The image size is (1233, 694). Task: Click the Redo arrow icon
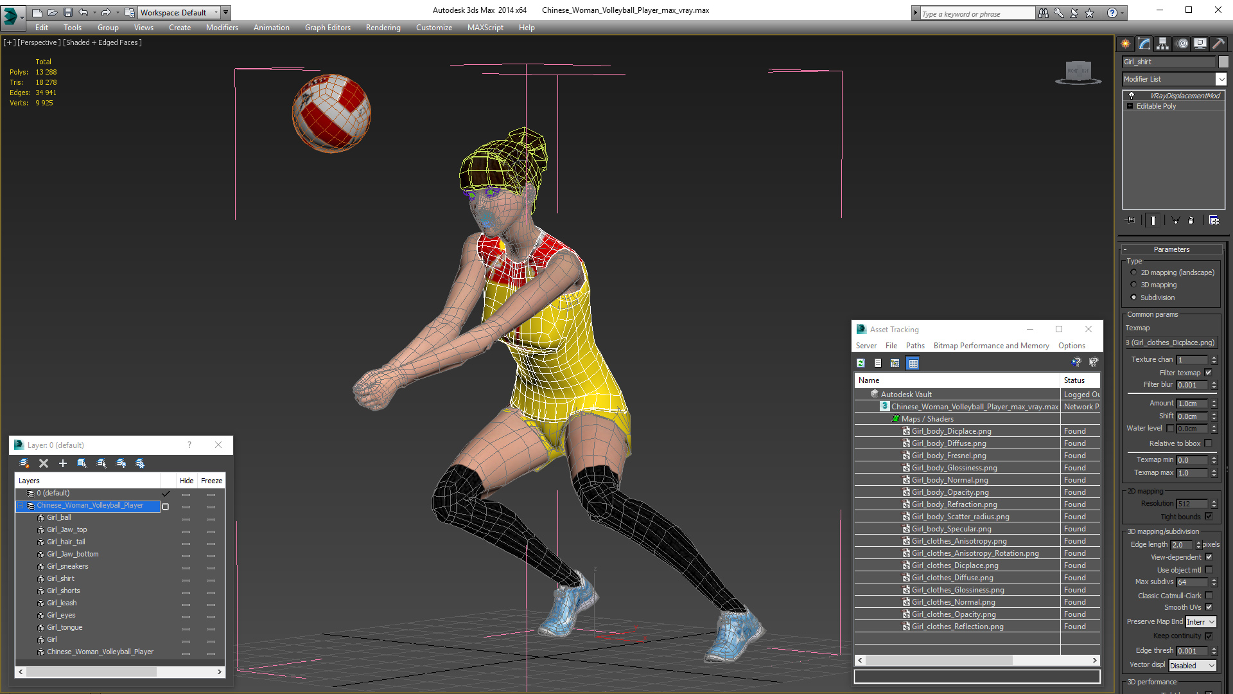[x=106, y=12]
